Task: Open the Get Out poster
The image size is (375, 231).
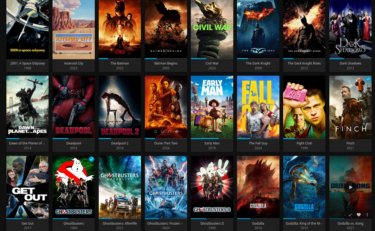Action: 27,187
